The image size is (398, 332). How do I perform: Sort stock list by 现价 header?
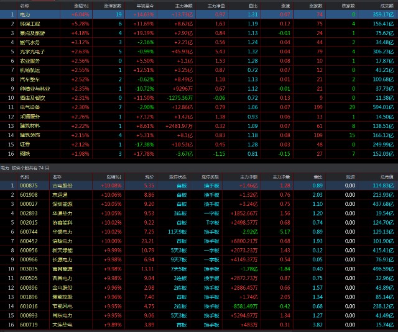[146, 177]
